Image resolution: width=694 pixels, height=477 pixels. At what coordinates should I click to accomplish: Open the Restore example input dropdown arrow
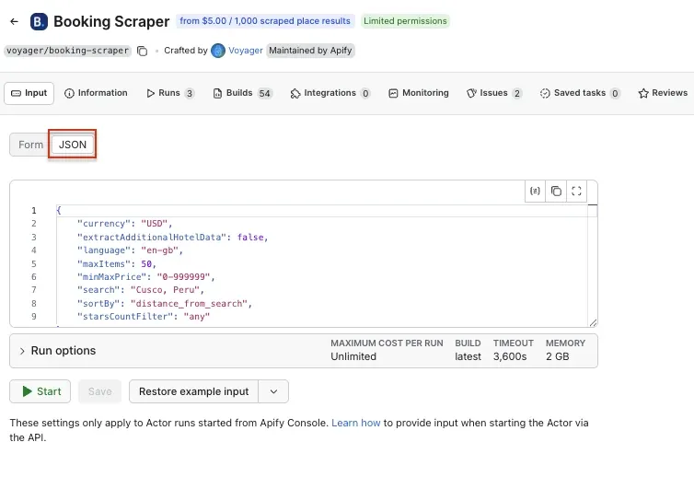tap(273, 391)
